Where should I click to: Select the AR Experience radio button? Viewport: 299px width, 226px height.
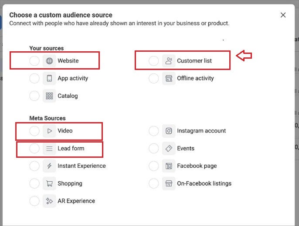coord(34,201)
